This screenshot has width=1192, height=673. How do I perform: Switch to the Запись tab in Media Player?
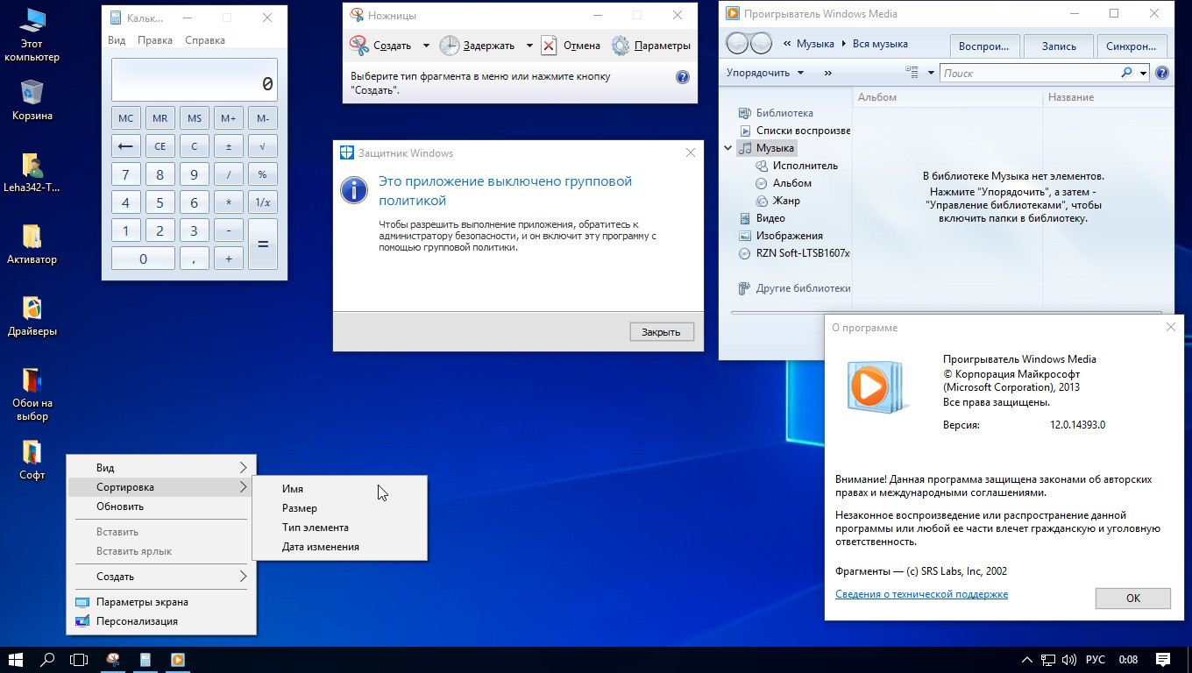point(1059,46)
